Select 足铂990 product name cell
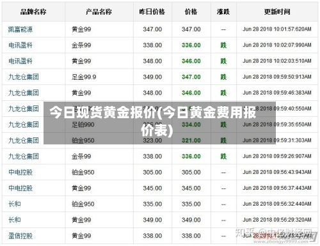Screen dimensions: 320x246 tap(83, 125)
